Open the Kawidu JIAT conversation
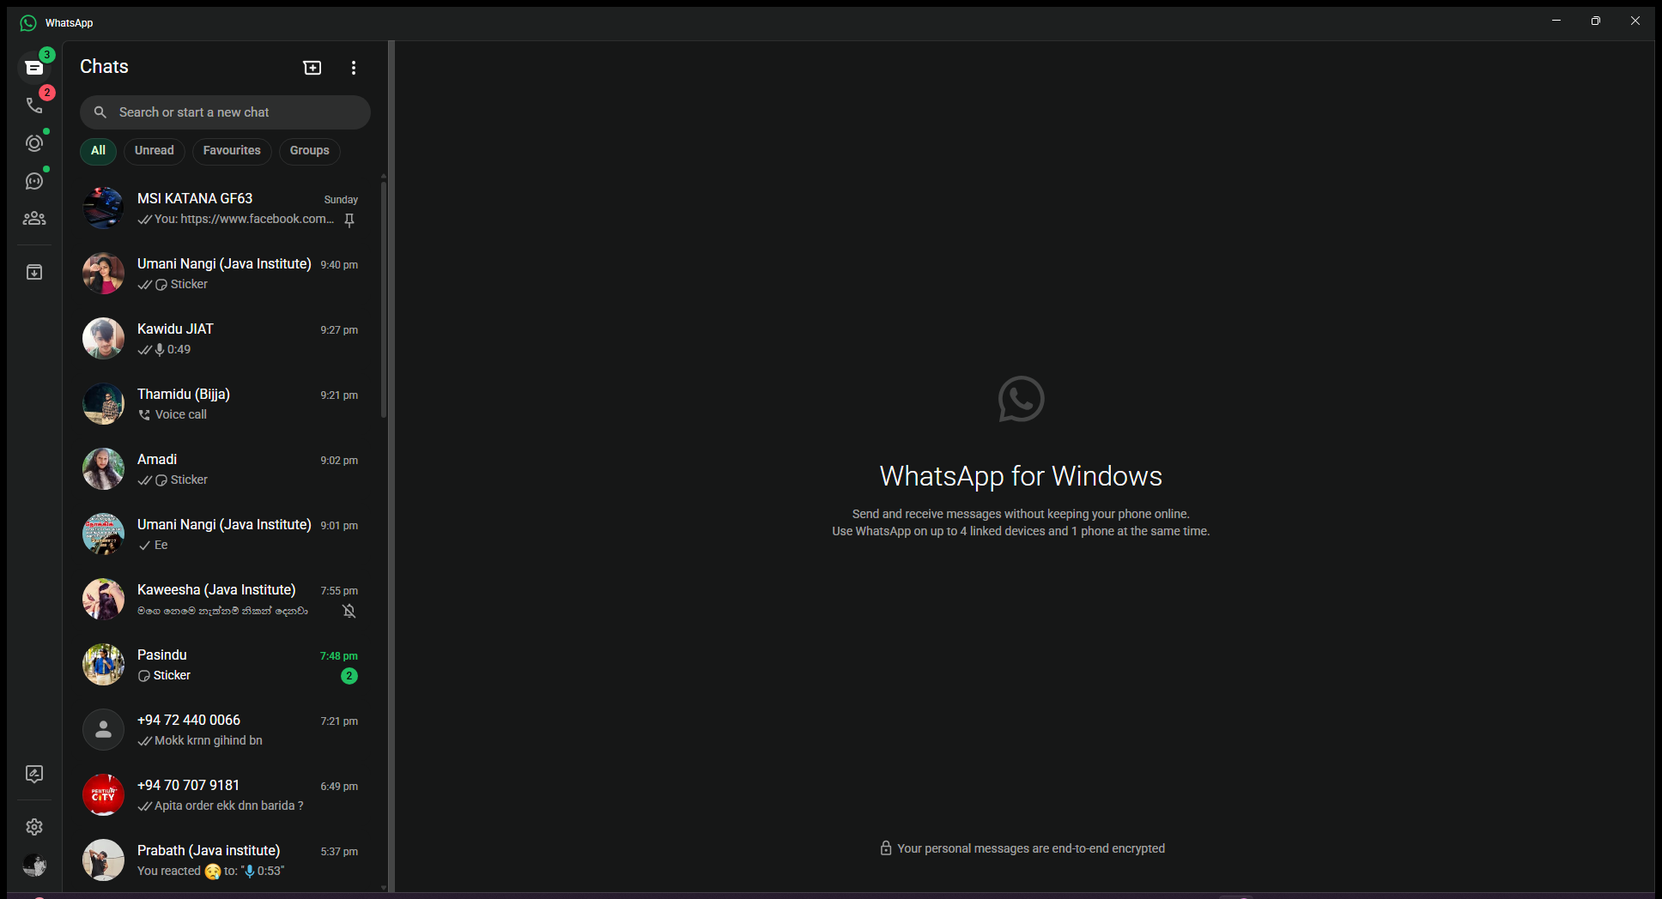1662x899 pixels. (x=225, y=339)
